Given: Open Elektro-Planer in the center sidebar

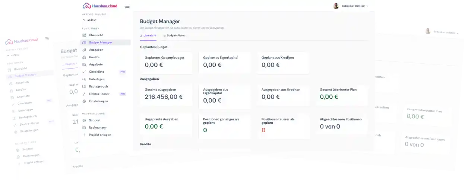Looking at the screenshot, I should click(x=99, y=94).
